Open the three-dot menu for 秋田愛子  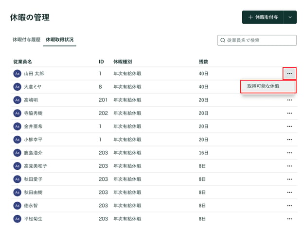click(289, 179)
